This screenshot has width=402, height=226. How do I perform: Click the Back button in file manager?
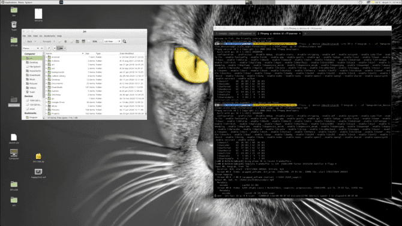pos(29,41)
